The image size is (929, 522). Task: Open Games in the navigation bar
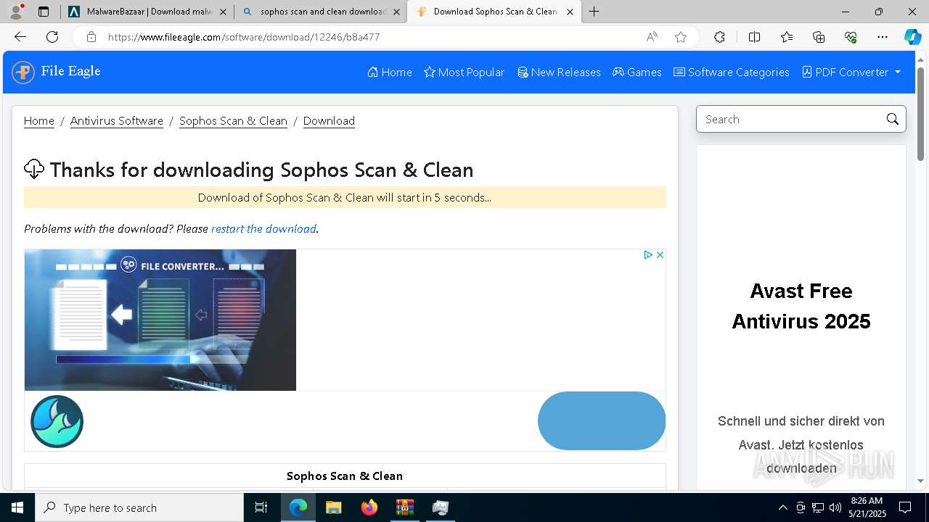637,72
